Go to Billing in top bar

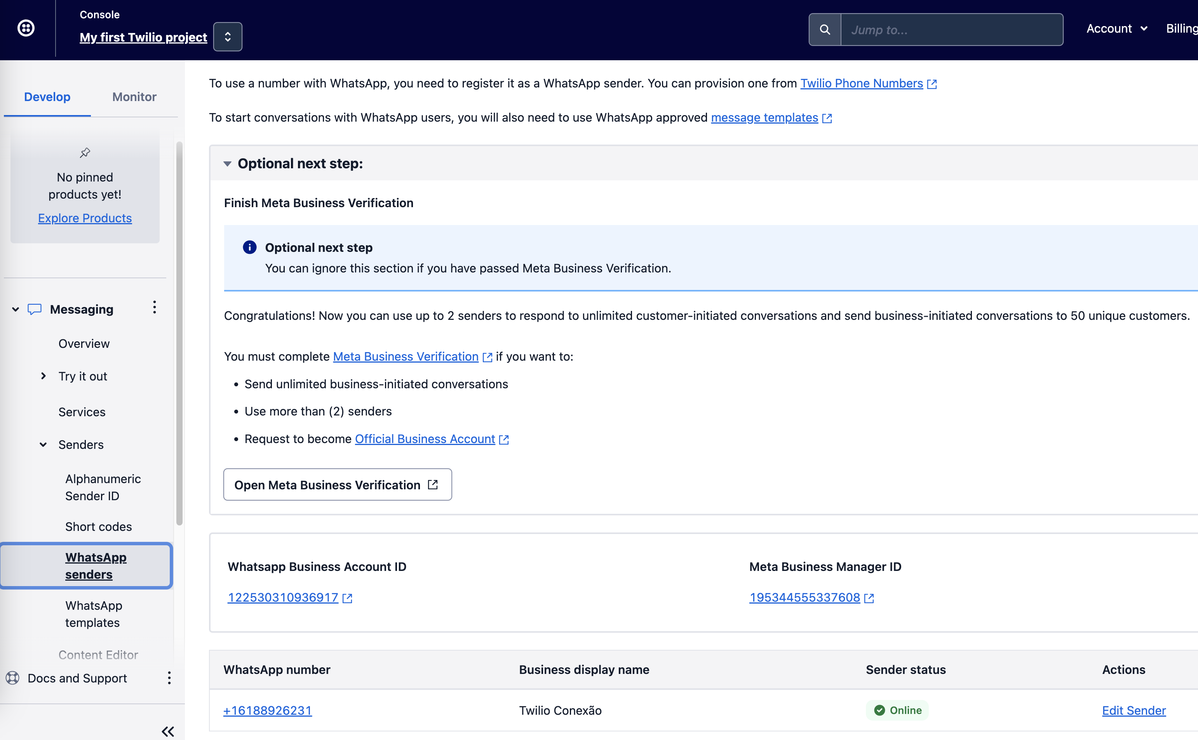[1181, 28]
